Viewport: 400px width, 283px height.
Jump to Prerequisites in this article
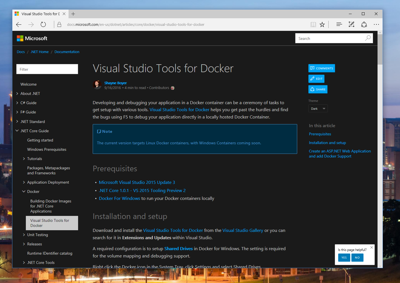pyautogui.click(x=320, y=134)
